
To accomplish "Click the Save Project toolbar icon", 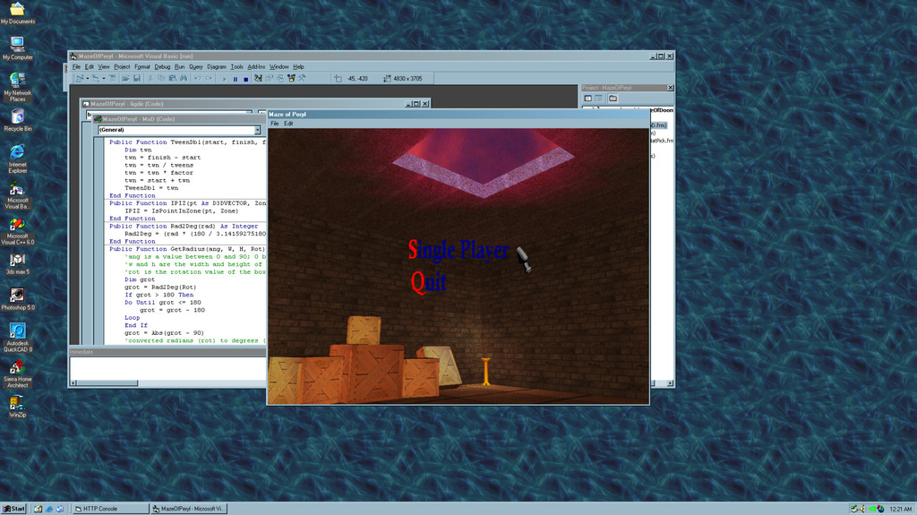I will [136, 79].
